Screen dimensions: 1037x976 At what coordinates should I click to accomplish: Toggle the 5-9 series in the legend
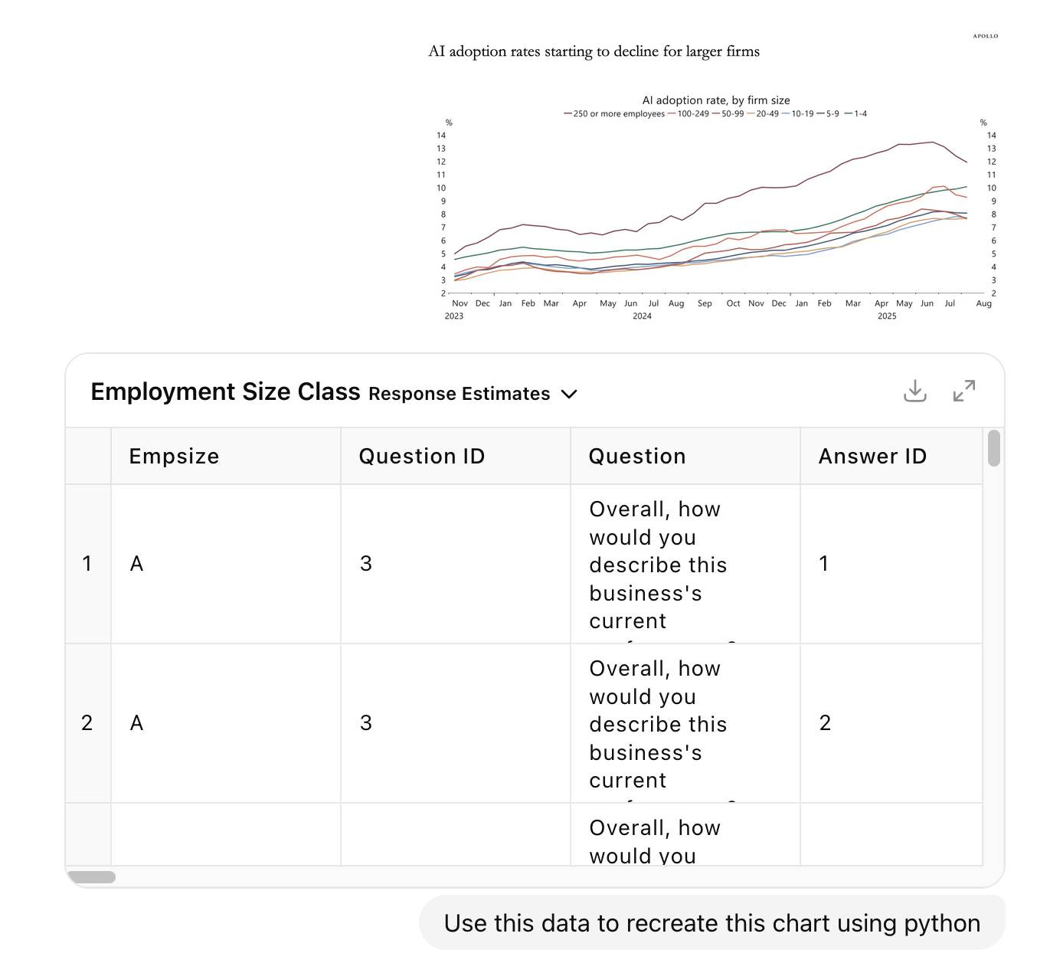tap(819, 113)
